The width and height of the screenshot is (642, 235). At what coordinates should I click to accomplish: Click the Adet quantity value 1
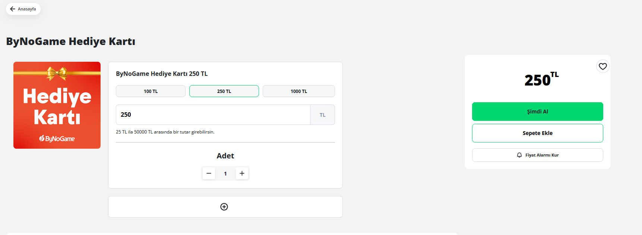click(225, 174)
